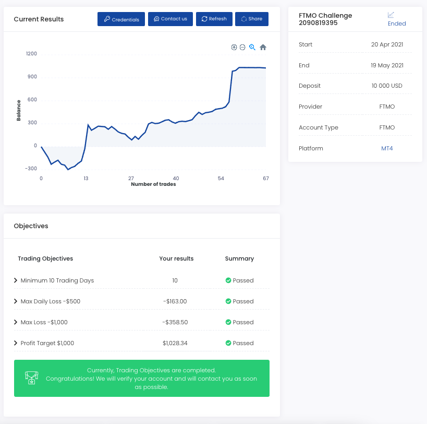Expand Max Daily Loss -$500 row
Viewport: 427px width, 424px height.
tap(16, 301)
